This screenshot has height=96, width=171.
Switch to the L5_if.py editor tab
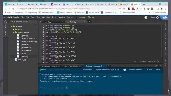tap(48, 22)
